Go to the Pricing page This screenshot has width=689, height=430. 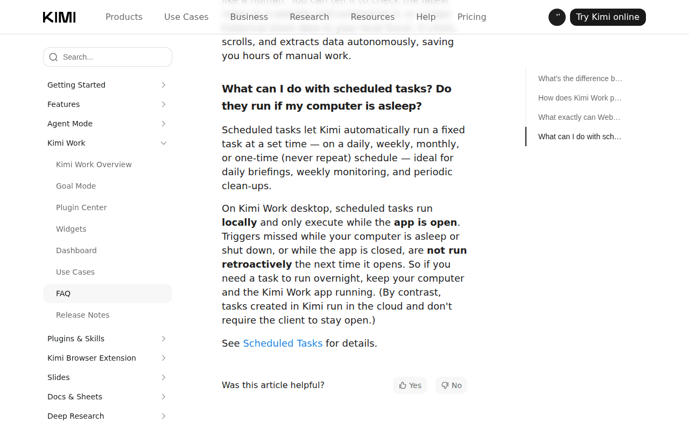coord(472,17)
